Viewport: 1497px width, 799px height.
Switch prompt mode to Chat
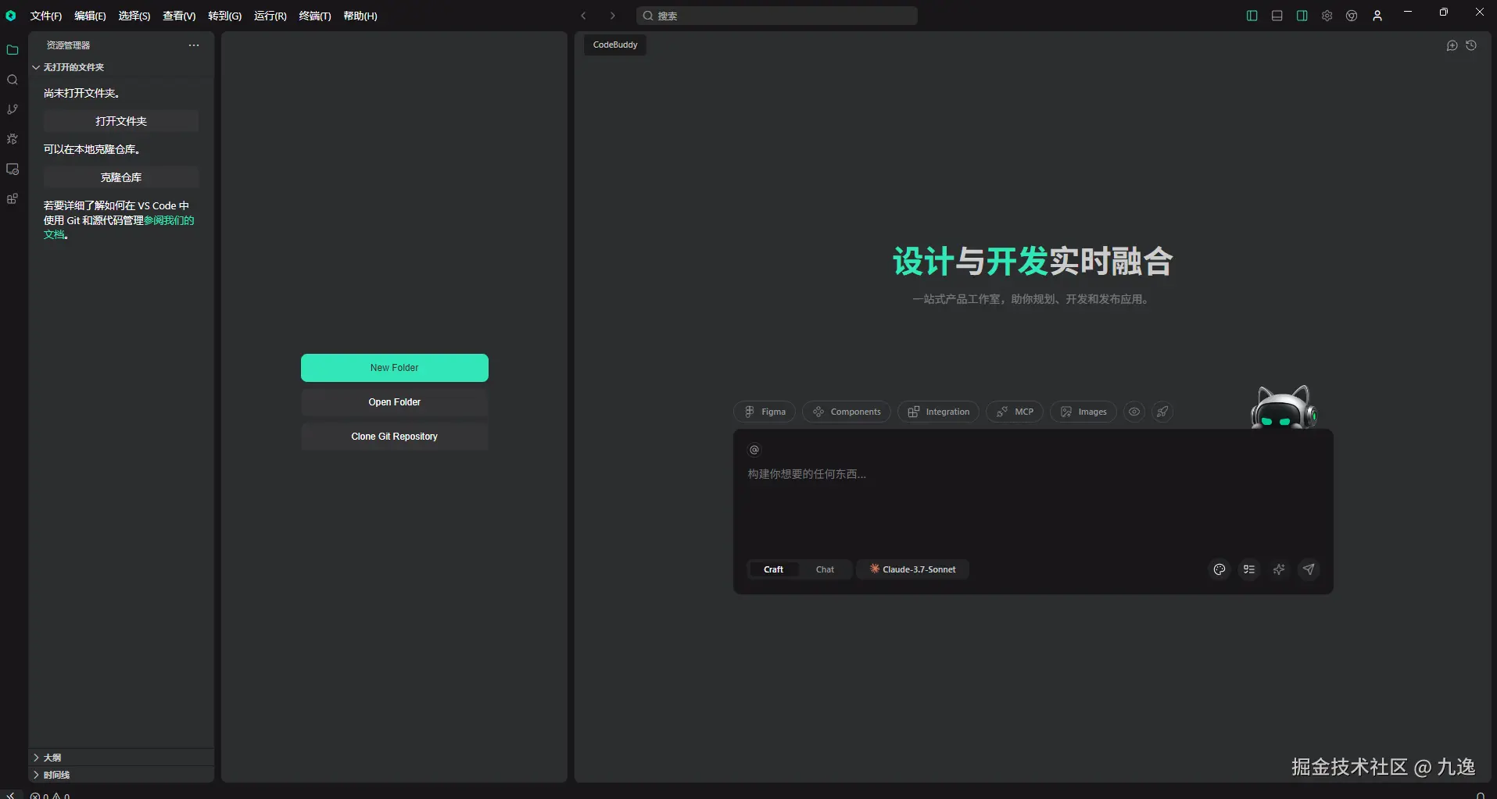(825, 569)
